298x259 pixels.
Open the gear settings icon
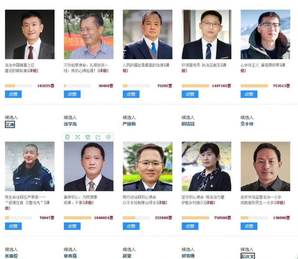[x=108, y=137]
